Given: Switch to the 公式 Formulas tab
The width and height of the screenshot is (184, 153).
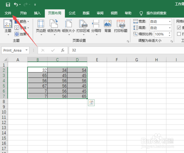Looking at the screenshot, I should pos(72,13).
